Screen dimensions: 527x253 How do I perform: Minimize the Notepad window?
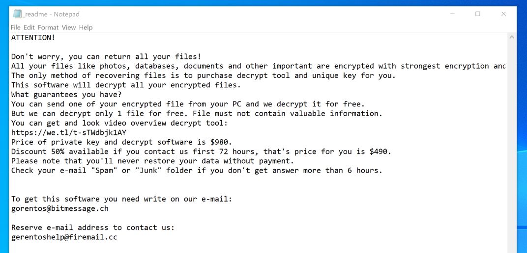pyautogui.click(x=452, y=14)
